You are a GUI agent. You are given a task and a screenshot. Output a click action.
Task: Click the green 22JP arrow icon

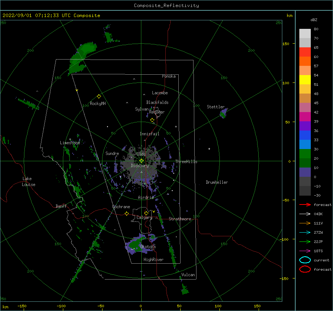click(305, 241)
